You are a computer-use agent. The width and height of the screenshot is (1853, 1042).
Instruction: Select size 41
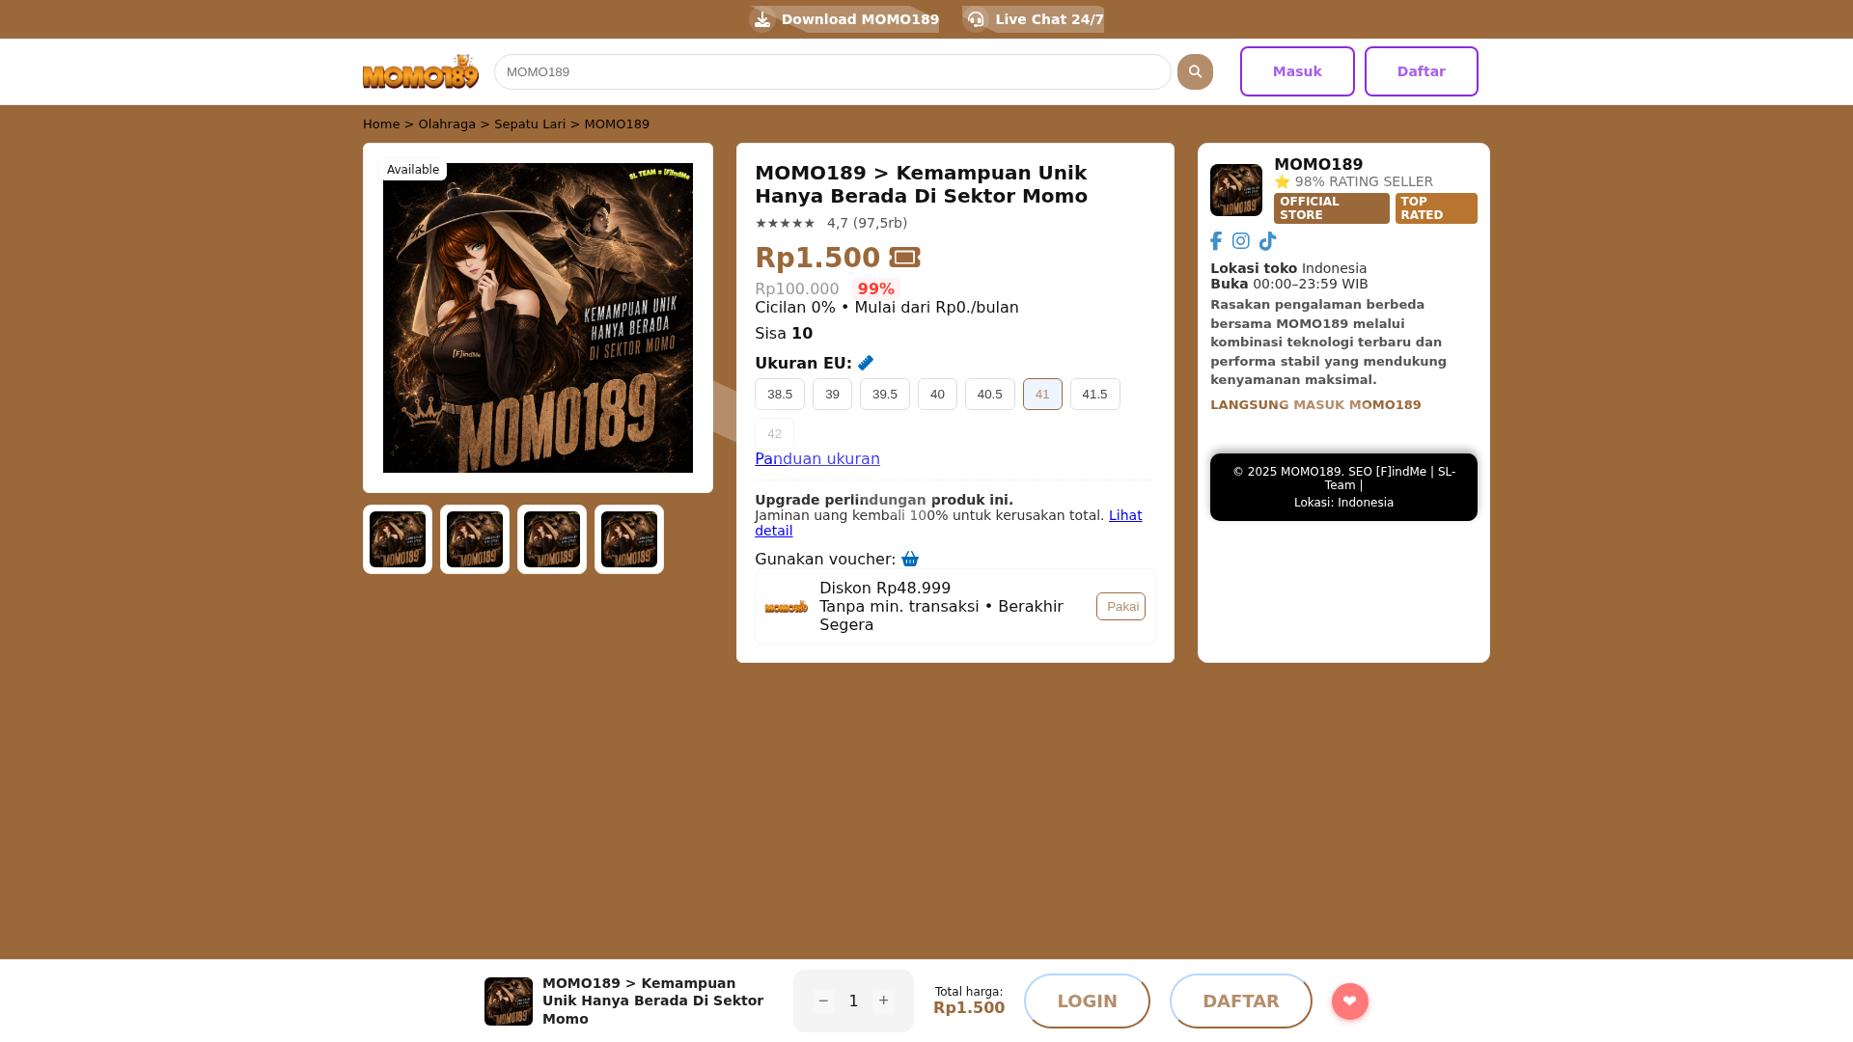click(1042, 394)
